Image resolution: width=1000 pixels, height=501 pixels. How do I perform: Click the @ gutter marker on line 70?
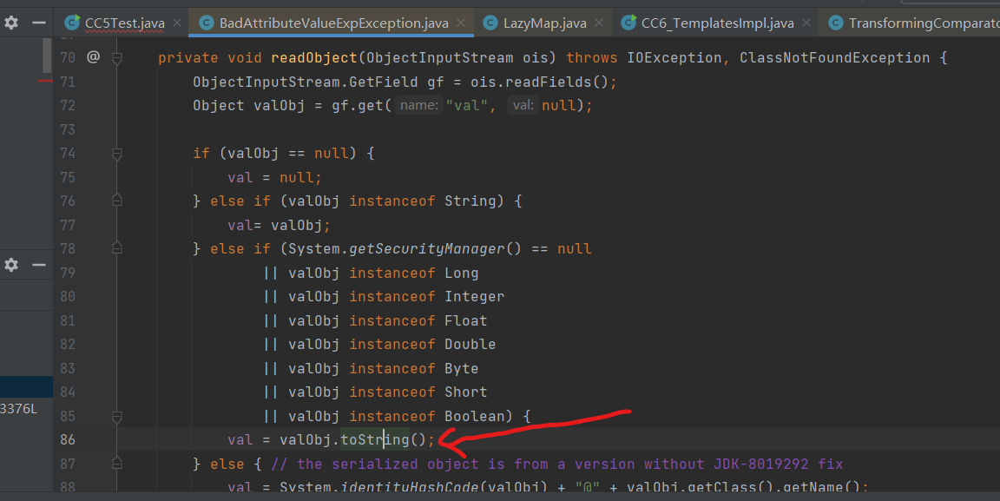tap(93, 58)
